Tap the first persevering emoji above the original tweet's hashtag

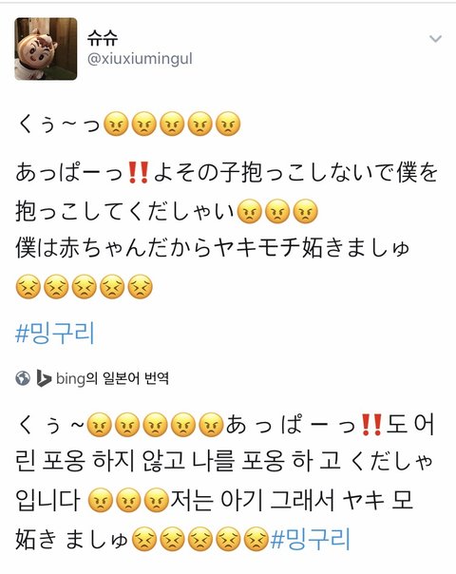coord(28,287)
